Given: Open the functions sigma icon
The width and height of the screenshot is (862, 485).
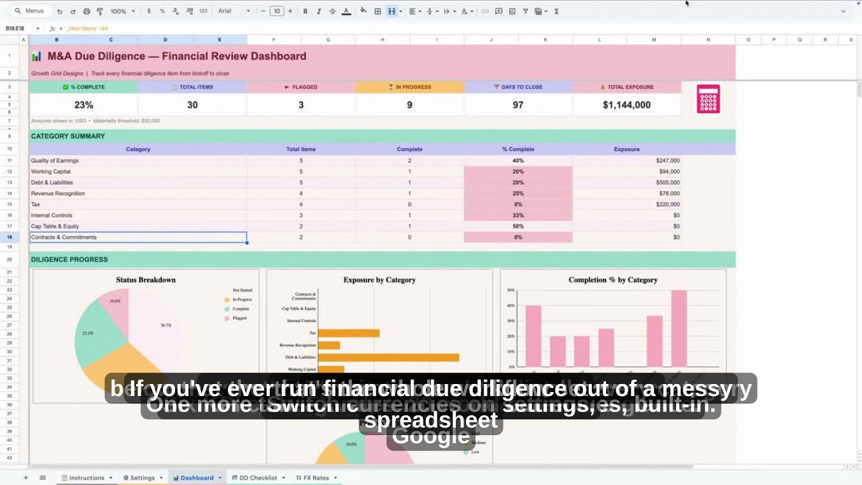Looking at the screenshot, I should [x=556, y=11].
